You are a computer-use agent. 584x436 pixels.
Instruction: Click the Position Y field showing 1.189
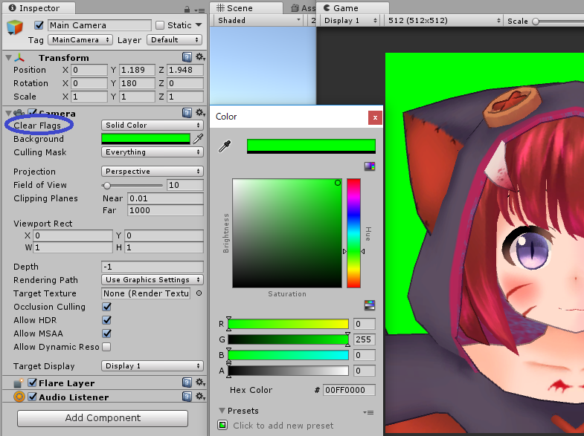[137, 70]
